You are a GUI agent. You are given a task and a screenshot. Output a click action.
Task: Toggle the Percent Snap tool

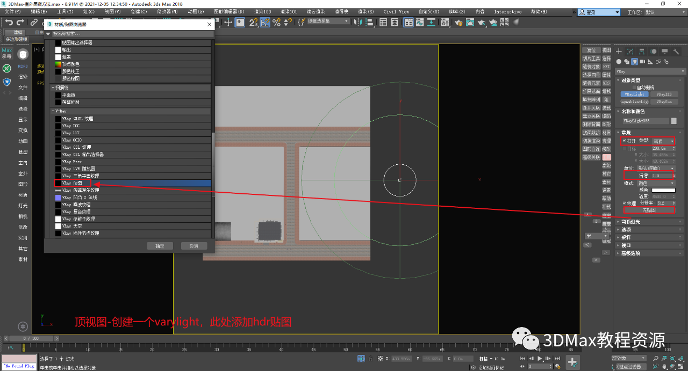277,22
